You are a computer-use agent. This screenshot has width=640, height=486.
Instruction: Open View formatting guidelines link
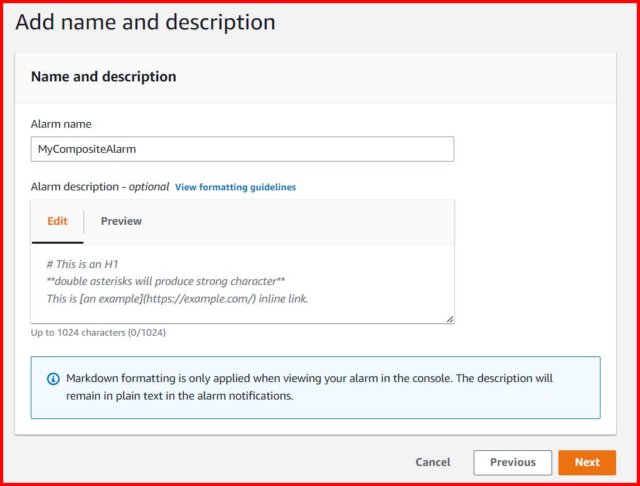(235, 187)
